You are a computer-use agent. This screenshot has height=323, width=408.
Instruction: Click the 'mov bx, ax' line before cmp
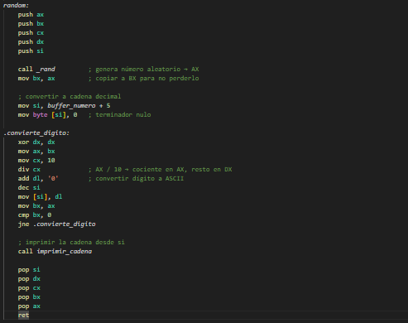[x=36, y=205]
